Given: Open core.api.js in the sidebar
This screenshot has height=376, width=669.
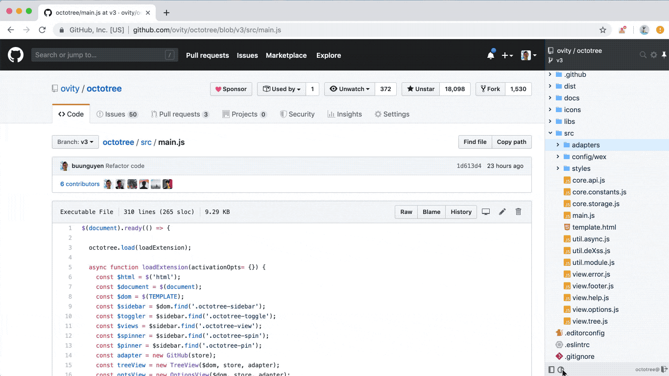Looking at the screenshot, I should pos(588,180).
